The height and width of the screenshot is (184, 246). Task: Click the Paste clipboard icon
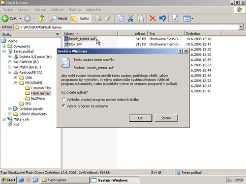tap(141, 19)
